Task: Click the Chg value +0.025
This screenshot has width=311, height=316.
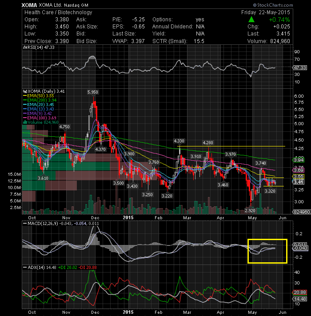Action: coord(282,27)
